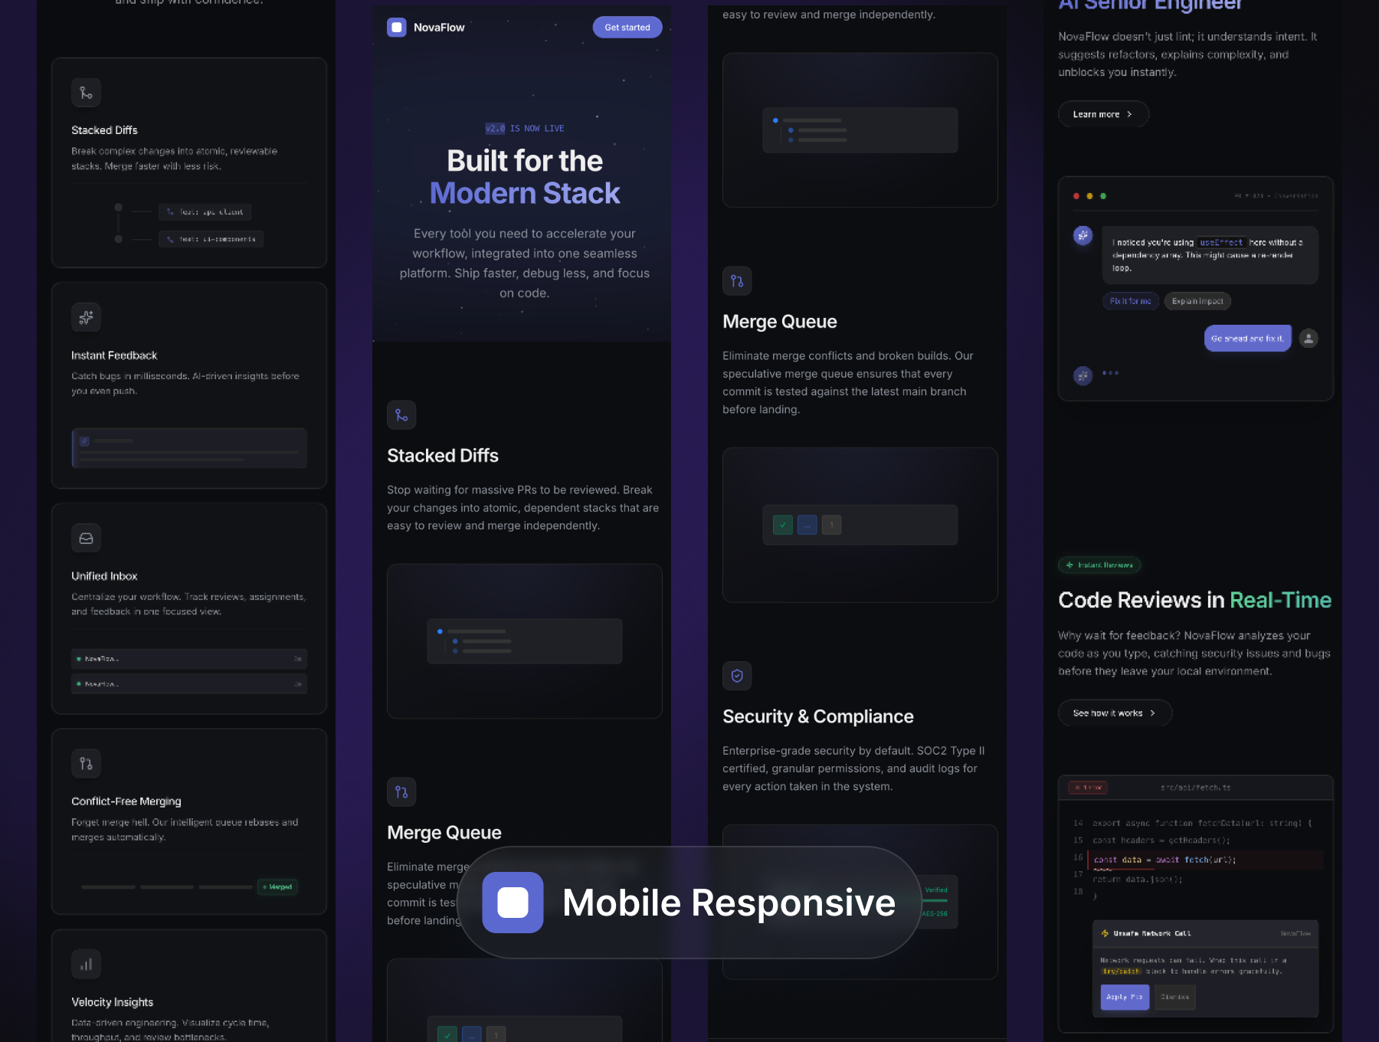Screen dimensions: 1379x1042
Task: Select the Explain impact suggestion chip
Action: 1197,301
